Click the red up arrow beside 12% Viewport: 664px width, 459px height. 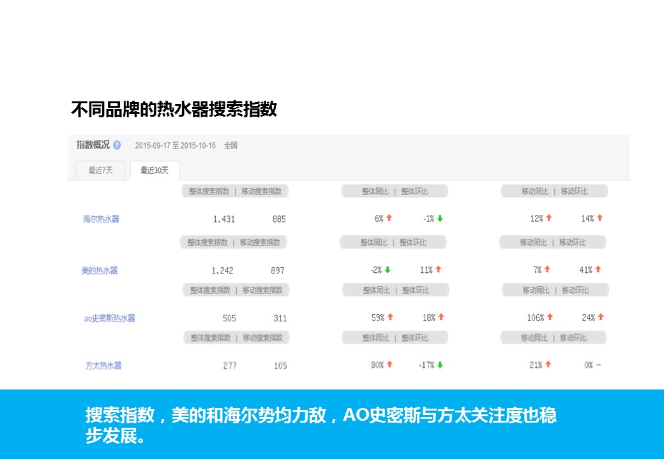click(x=549, y=217)
